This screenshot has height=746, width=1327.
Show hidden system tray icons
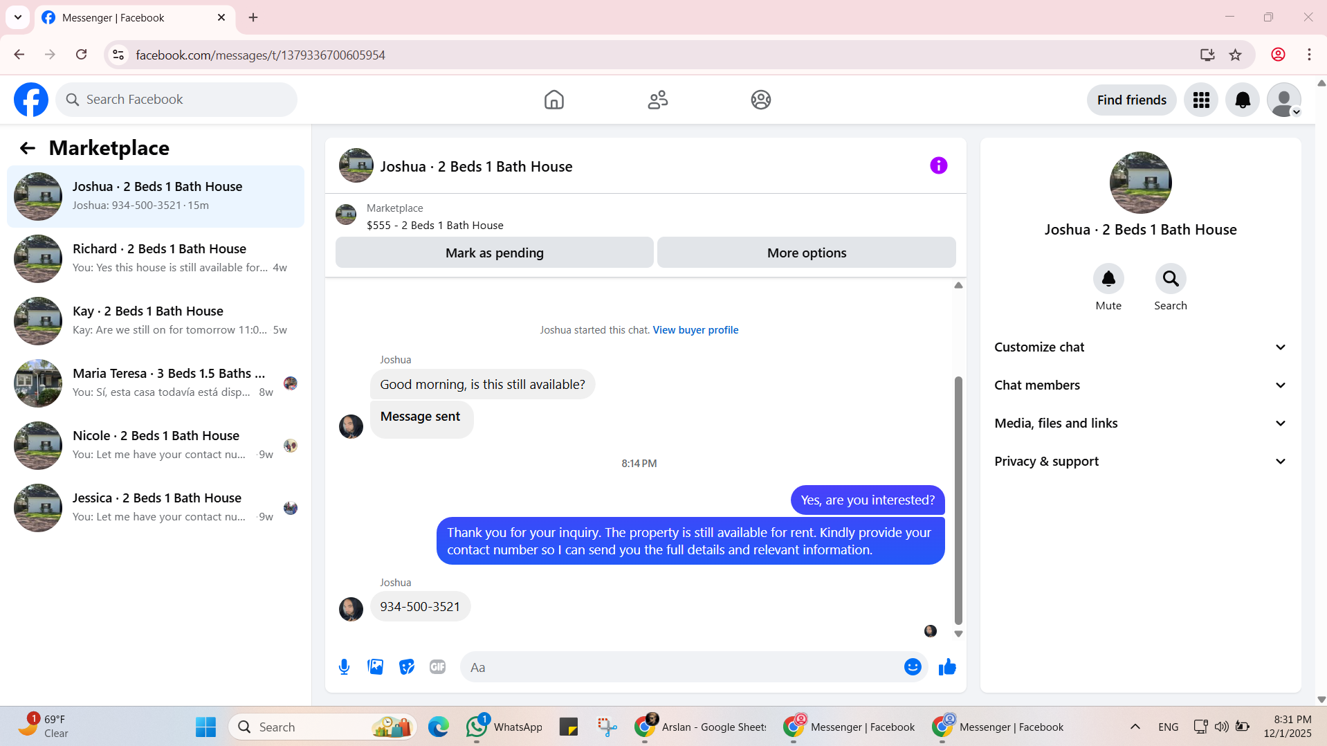[1135, 727]
